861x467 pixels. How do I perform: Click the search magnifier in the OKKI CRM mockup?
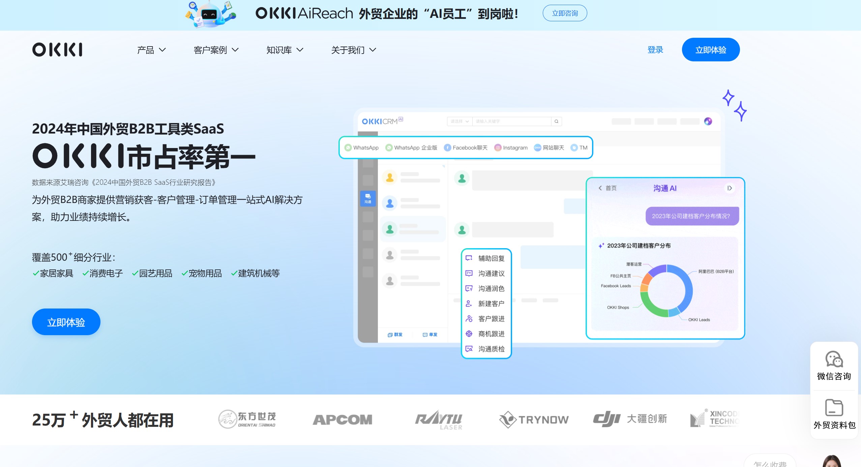click(556, 121)
